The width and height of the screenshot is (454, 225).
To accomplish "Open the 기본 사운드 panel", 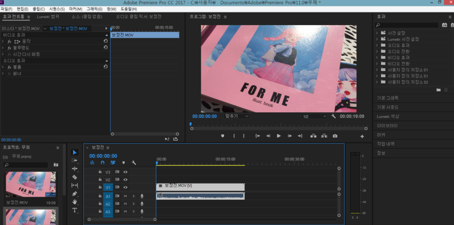I will [388, 107].
